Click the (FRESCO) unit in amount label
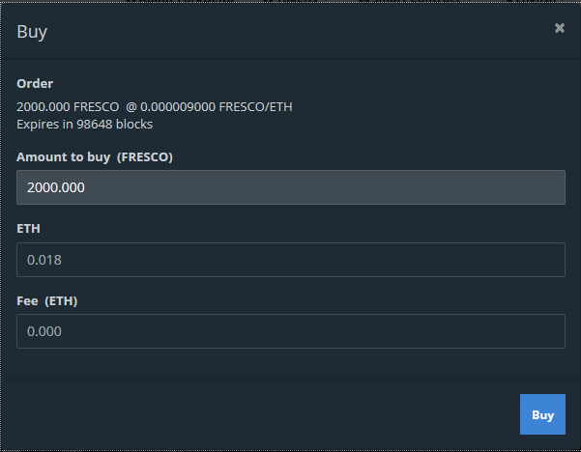This screenshot has width=581, height=452. 145,156
